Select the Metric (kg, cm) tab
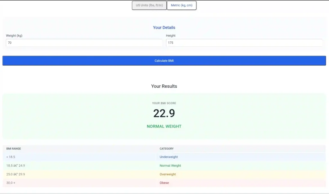The width and height of the screenshot is (329, 194). (x=182, y=5)
